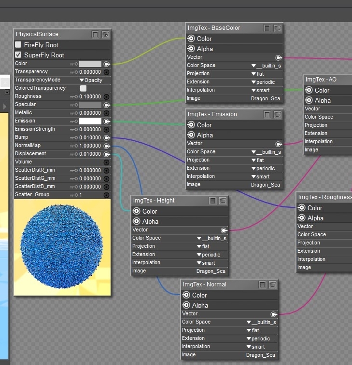This screenshot has width=352, height=365.
Task: Open ImgTex - BaseColor node options icon
Action: click(268, 28)
